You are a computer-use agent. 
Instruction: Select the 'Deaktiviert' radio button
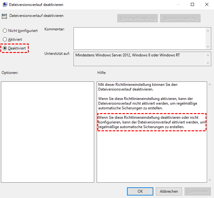(5, 48)
